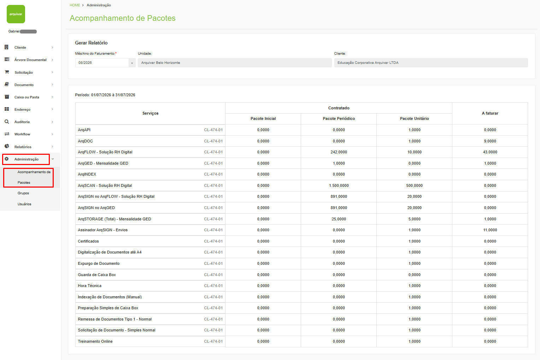Expand the Caixa ou Pasta chevron

pos(52,97)
